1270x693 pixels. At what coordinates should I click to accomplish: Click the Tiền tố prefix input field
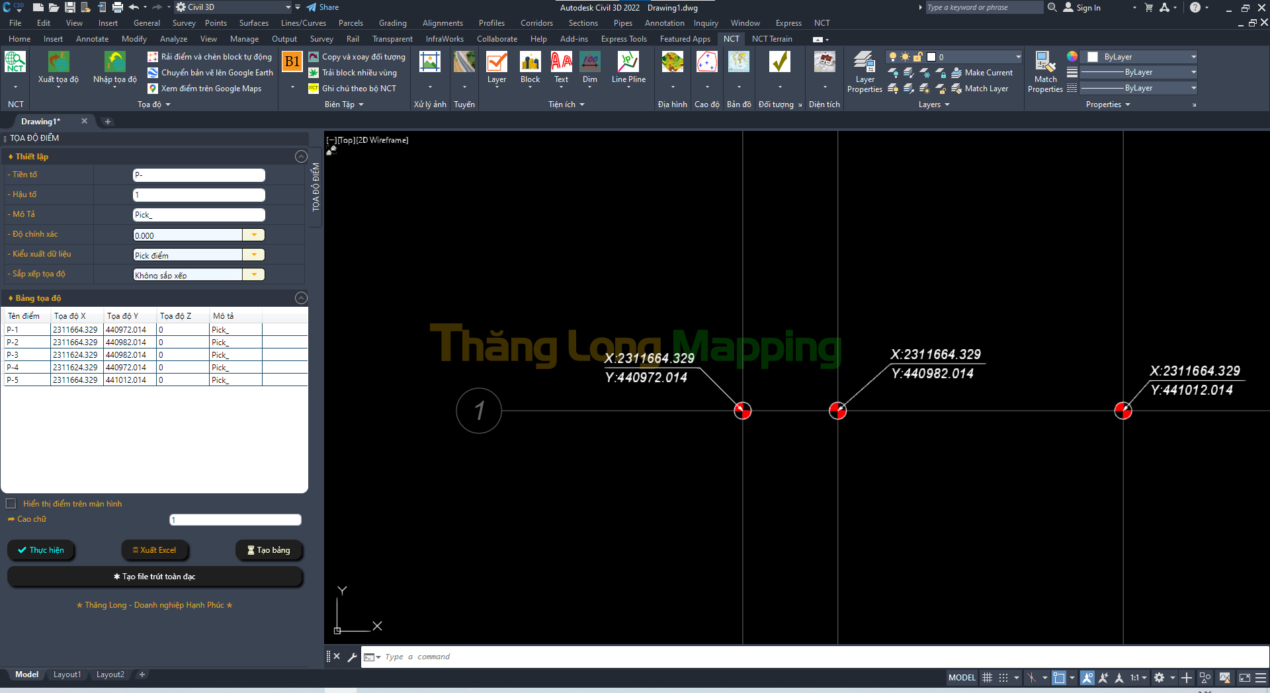(x=198, y=175)
